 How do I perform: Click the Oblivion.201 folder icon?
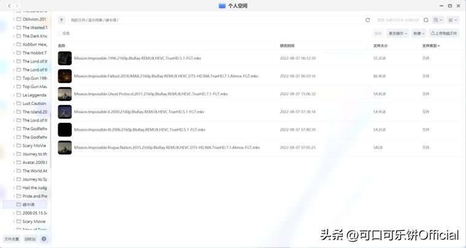click(x=19, y=19)
